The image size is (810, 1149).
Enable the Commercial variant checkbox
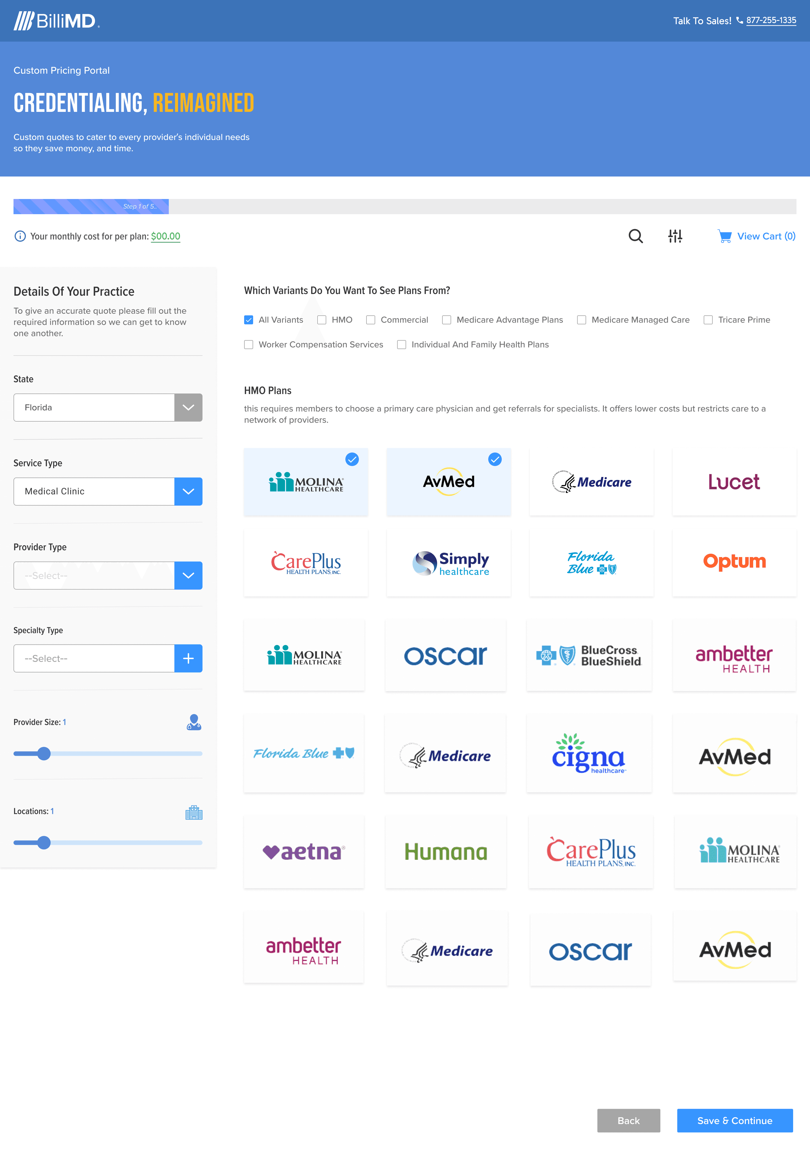click(371, 320)
